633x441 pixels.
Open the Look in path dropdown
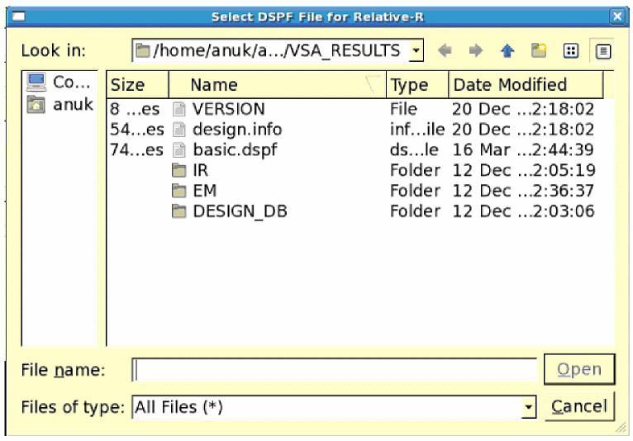click(x=416, y=51)
